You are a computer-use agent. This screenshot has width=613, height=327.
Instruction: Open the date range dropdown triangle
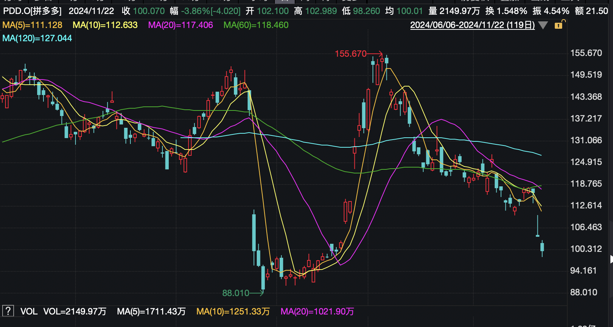[543, 25]
